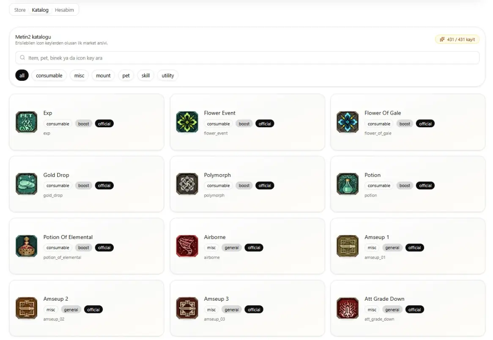The width and height of the screenshot is (493, 340).
Task: Click the 431 / 431 kayit badge
Action: [x=457, y=39]
